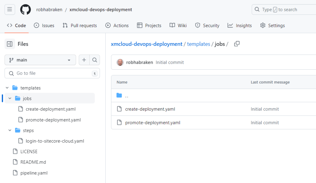
Task: Click the Last commit message column header
Action: pyautogui.click(x=270, y=82)
